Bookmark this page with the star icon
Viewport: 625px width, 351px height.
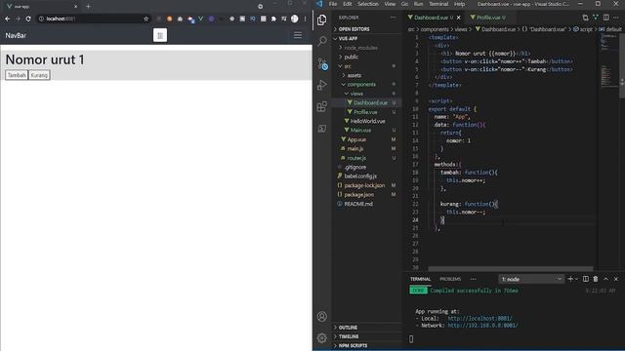tap(146, 19)
